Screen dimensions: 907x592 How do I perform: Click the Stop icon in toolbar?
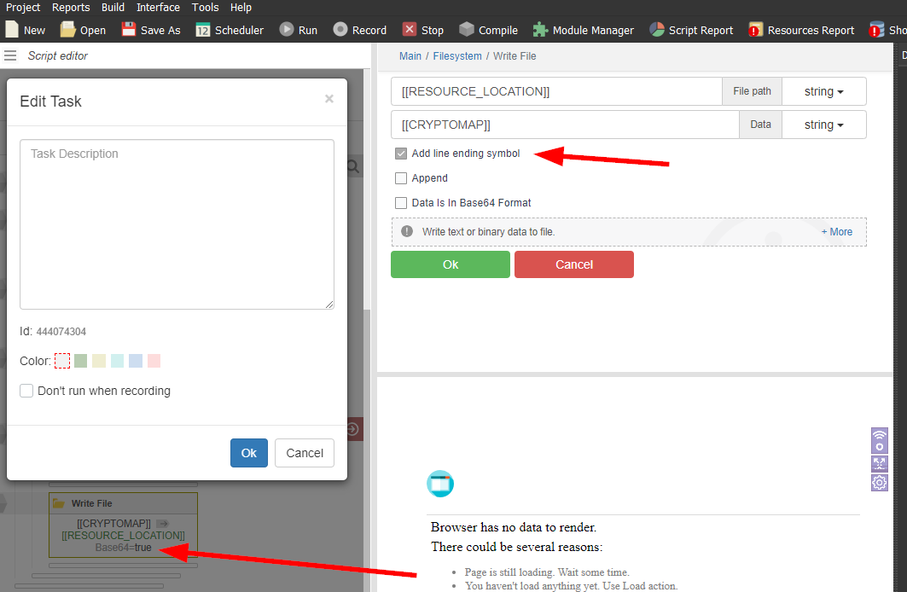pos(410,30)
